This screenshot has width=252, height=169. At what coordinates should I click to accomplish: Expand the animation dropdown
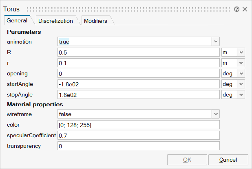click(216, 42)
